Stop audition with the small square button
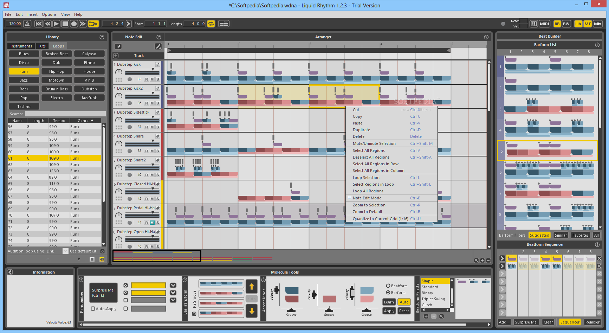Viewport: 609px width, 333px height. tap(92, 259)
